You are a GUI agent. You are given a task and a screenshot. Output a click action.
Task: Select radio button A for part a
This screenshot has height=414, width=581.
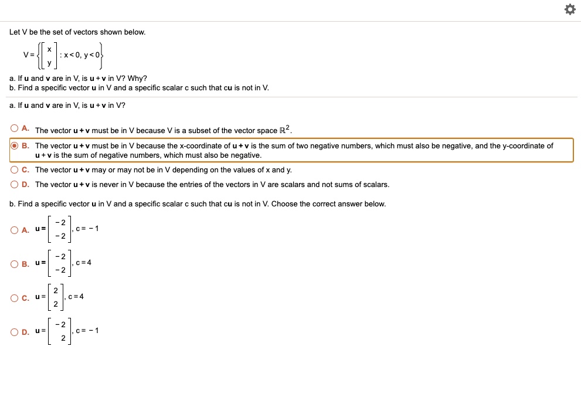(x=13, y=128)
